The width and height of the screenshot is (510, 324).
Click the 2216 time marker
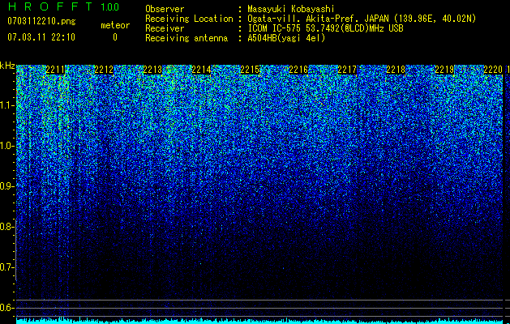tap(298, 70)
